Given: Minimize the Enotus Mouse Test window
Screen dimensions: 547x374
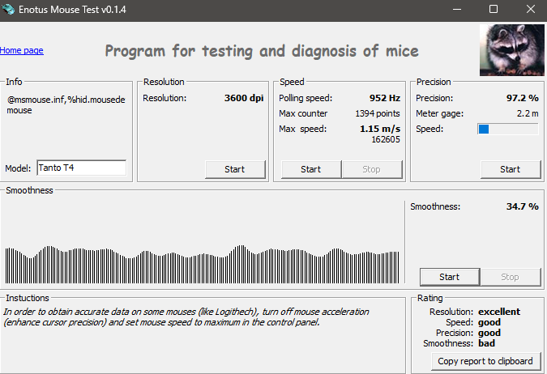Looking at the screenshot, I should point(457,9).
